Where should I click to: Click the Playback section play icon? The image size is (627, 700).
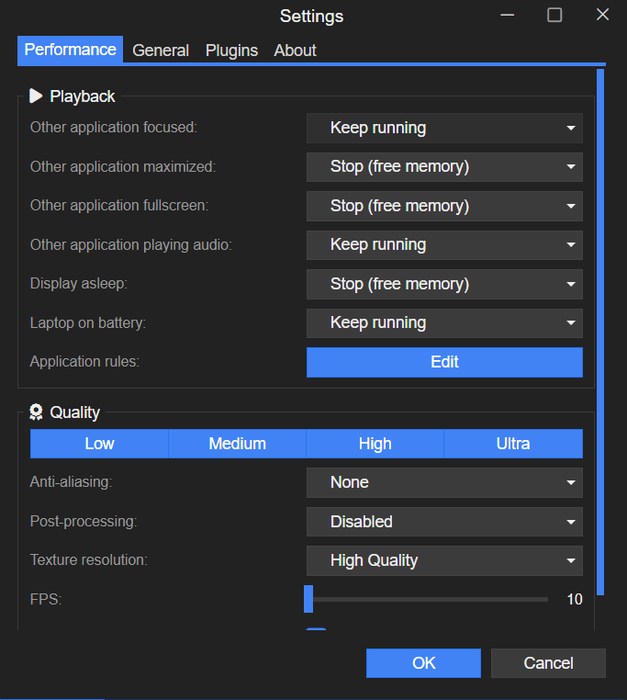(36, 96)
